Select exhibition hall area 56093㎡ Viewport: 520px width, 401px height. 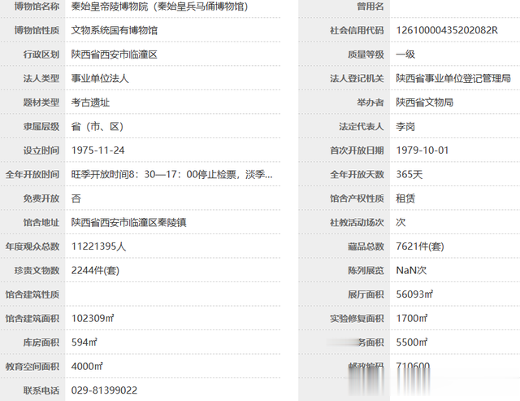click(x=414, y=294)
